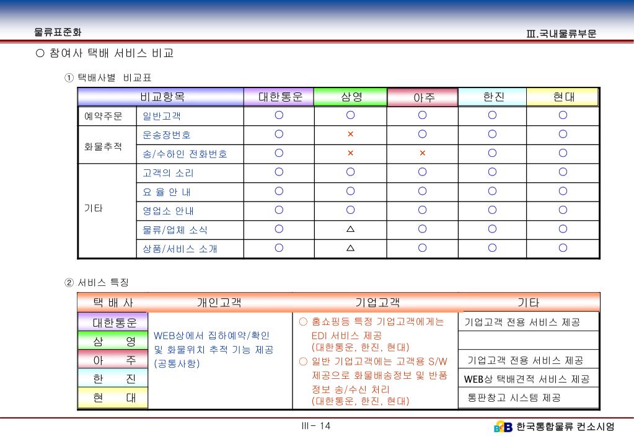This screenshot has width=634, height=439.
Task: Click the '② 서비스 특징' heading
Action: [x=97, y=282]
